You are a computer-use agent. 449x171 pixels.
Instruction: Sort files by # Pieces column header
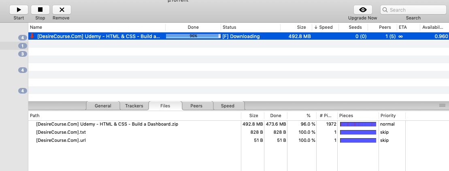tap(327, 116)
